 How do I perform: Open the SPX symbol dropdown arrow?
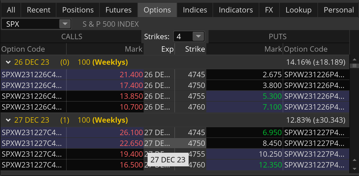point(65,24)
